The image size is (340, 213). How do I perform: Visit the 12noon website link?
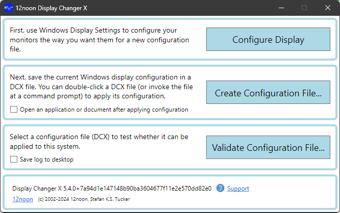pyautogui.click(x=22, y=199)
